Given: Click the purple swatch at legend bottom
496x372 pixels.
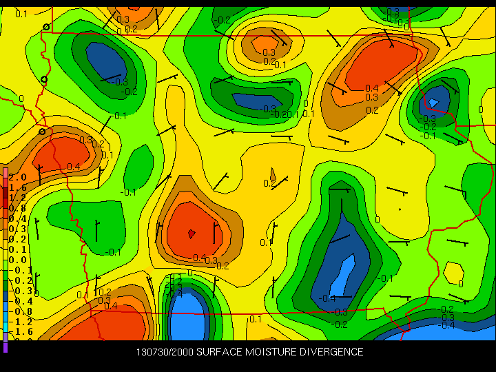Looking at the screenshot, I should (6, 347).
